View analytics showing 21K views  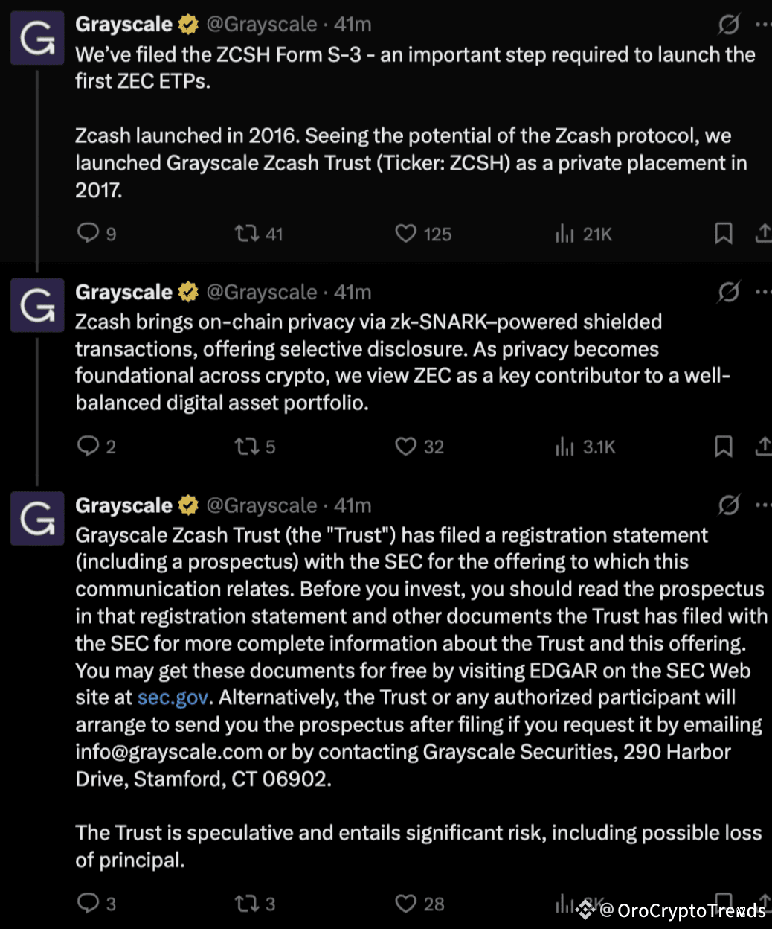point(565,234)
